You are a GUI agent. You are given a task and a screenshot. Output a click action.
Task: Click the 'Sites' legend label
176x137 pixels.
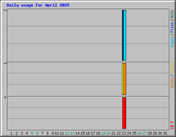pyautogui.click(x=172, y=83)
